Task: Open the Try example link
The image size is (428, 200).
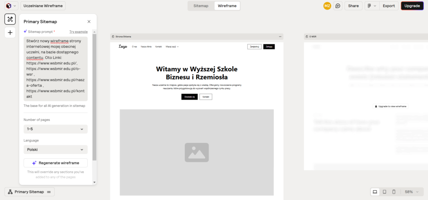Action: click(x=78, y=32)
